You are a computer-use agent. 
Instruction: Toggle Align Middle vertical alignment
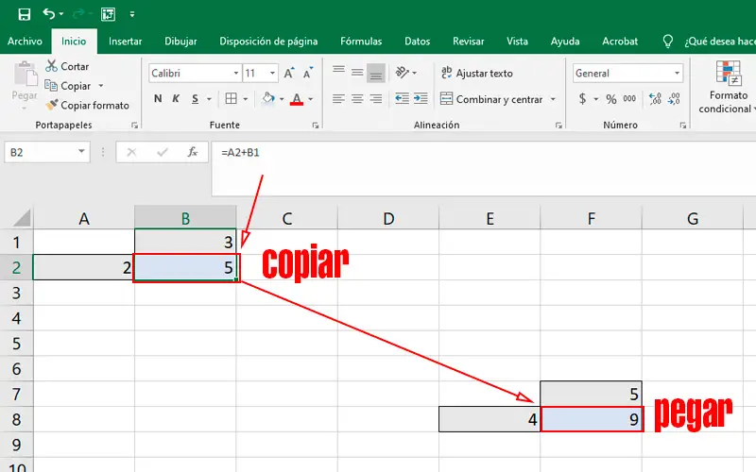pos(357,73)
